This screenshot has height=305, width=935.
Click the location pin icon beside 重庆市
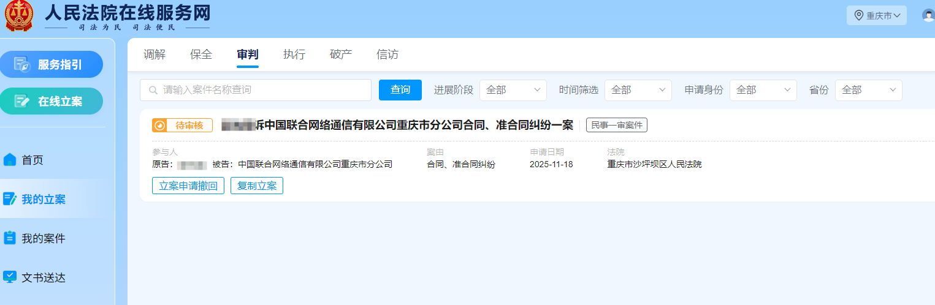[859, 15]
